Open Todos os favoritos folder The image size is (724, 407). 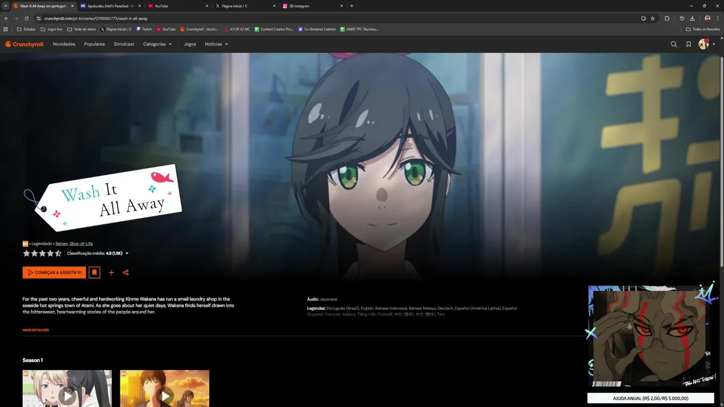point(703,29)
